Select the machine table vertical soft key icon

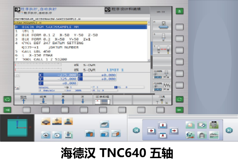coord(162,25)
